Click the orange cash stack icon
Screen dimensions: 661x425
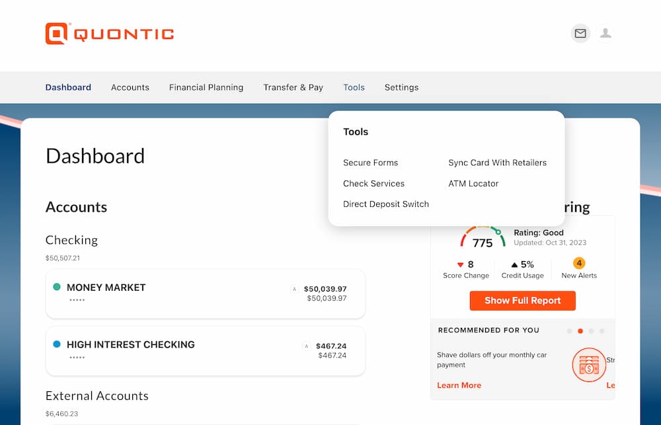point(589,365)
